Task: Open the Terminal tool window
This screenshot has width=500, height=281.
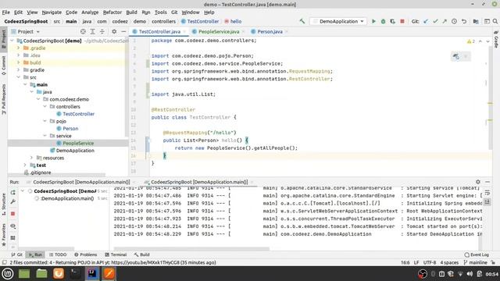Action: pos(116,254)
